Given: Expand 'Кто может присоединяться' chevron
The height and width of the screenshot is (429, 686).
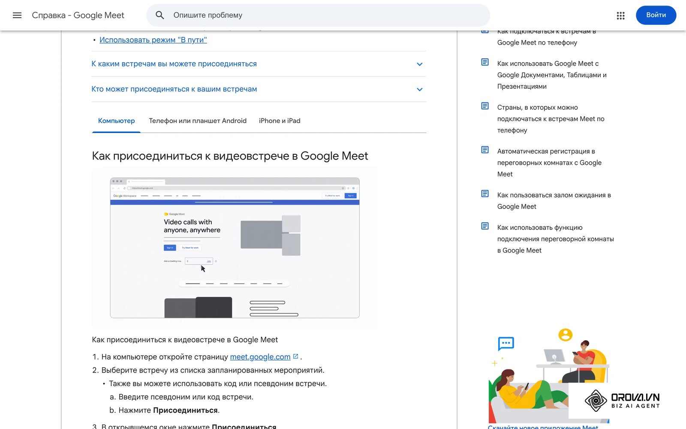Looking at the screenshot, I should (420, 90).
